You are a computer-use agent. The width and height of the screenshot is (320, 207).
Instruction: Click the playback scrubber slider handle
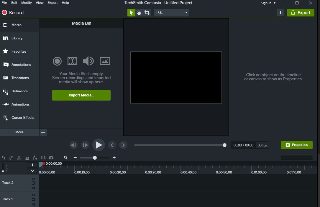click(224, 145)
